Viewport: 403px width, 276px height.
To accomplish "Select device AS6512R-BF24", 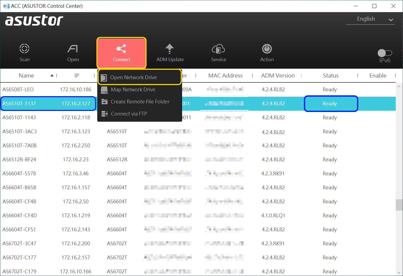I will coord(19,159).
